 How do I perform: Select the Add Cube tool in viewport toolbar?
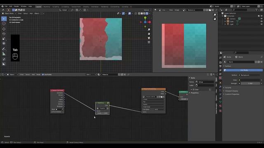point(4,59)
